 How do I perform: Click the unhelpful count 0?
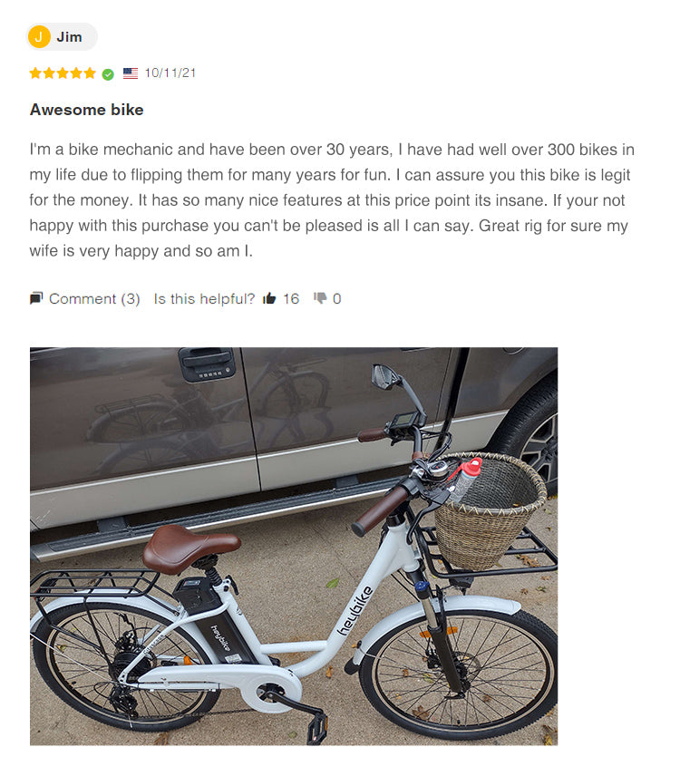pos(337,299)
